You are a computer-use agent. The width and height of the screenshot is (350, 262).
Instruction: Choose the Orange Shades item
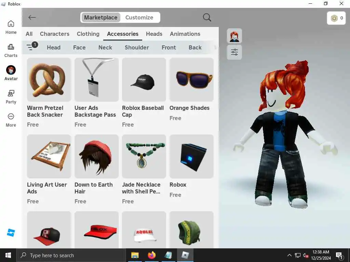click(x=191, y=79)
